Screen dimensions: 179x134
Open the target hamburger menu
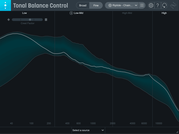[142, 5]
